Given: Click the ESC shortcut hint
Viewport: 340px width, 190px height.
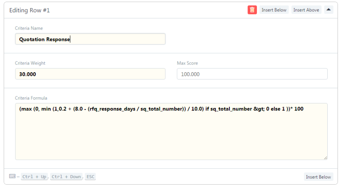Looking at the screenshot, I should point(90,177).
